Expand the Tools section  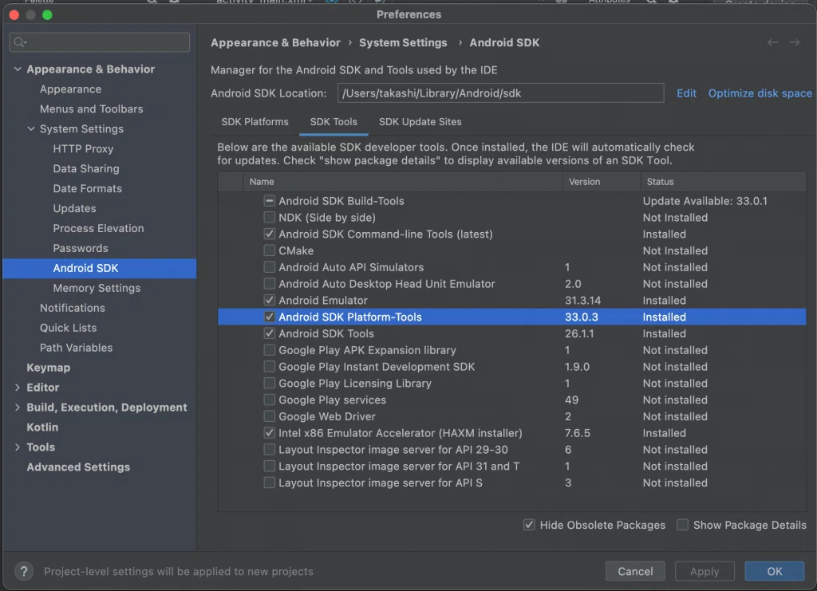(x=18, y=447)
